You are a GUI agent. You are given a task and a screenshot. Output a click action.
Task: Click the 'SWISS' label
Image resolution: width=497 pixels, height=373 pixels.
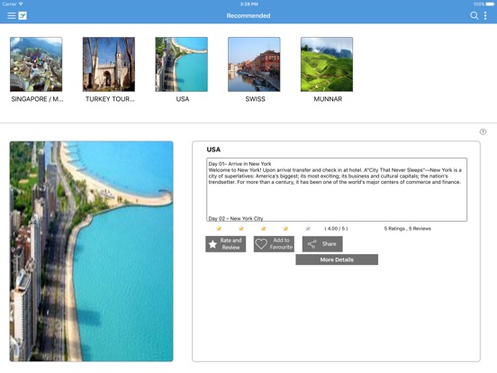(255, 99)
